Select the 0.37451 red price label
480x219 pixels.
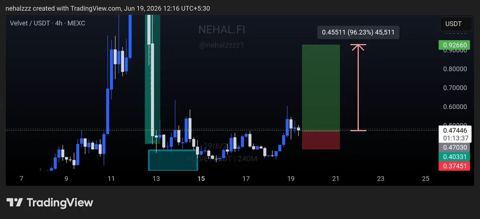[454, 167]
